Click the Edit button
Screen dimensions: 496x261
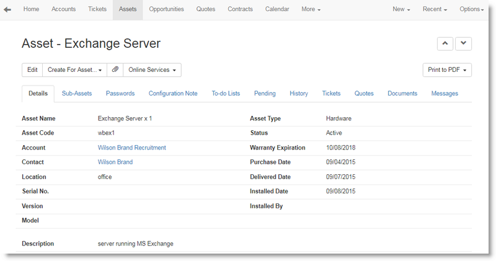pyautogui.click(x=32, y=70)
